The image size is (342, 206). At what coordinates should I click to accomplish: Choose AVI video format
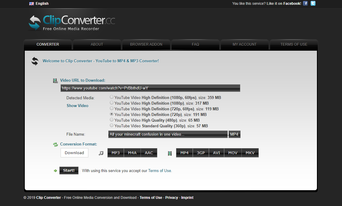click(217, 153)
